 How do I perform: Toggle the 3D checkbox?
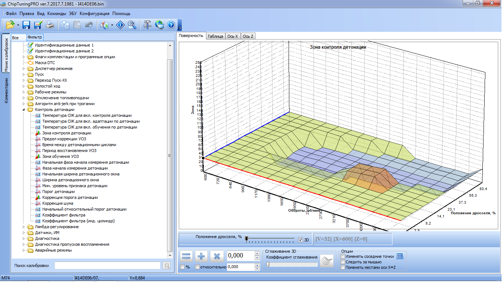tap(300, 240)
